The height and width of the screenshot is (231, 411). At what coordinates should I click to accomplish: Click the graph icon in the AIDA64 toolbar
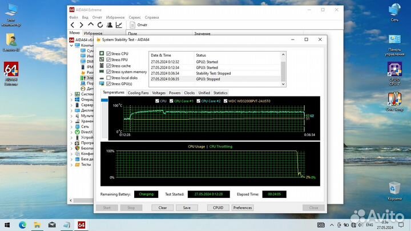[119, 25]
